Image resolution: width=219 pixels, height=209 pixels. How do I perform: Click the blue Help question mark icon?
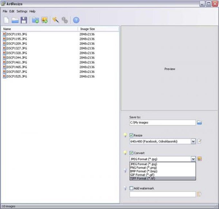(x=76, y=20)
